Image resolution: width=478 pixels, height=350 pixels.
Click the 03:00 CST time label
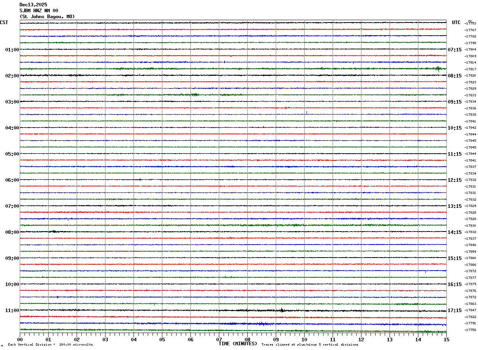(x=12, y=102)
